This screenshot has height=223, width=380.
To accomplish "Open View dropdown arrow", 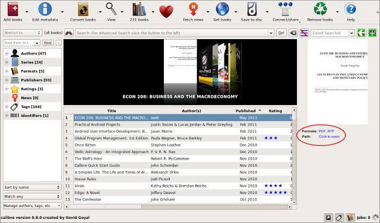I will [122, 12].
